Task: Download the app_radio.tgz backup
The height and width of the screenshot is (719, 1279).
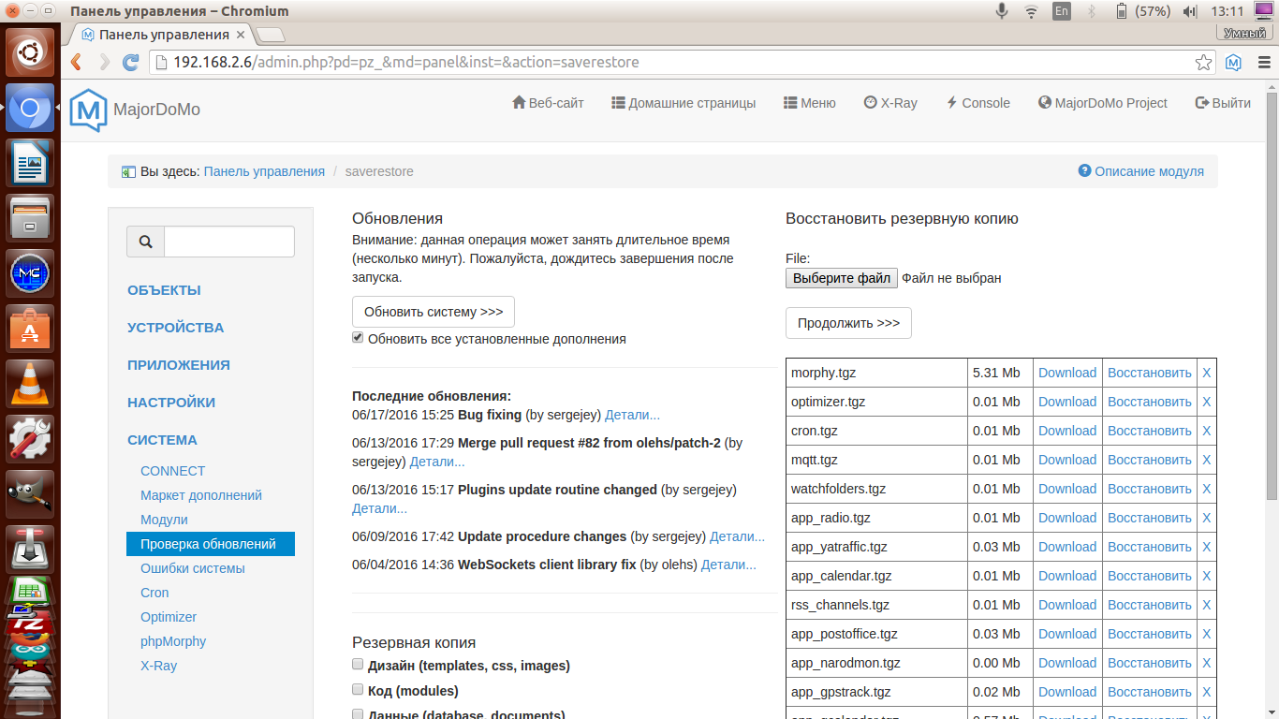Action: pos(1067,518)
